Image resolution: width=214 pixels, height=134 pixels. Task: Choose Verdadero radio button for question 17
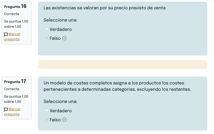(47, 110)
